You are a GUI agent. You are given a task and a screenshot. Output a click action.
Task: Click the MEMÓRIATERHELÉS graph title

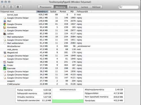pos(68,90)
